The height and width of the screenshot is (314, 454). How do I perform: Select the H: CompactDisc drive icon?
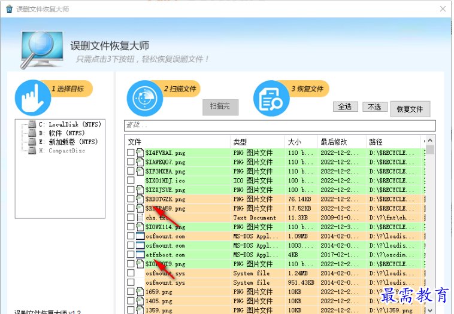32,150
